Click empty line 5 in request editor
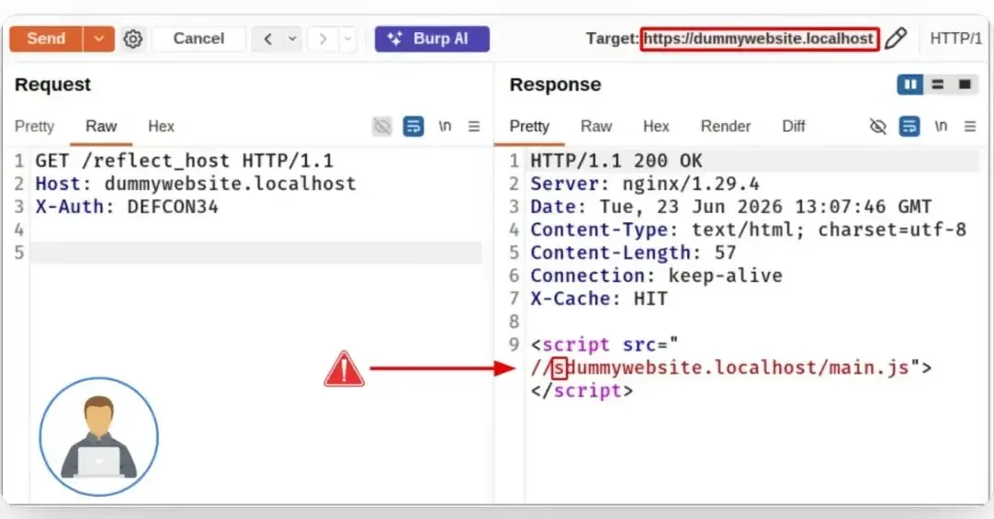This screenshot has width=994, height=519. tap(256, 253)
